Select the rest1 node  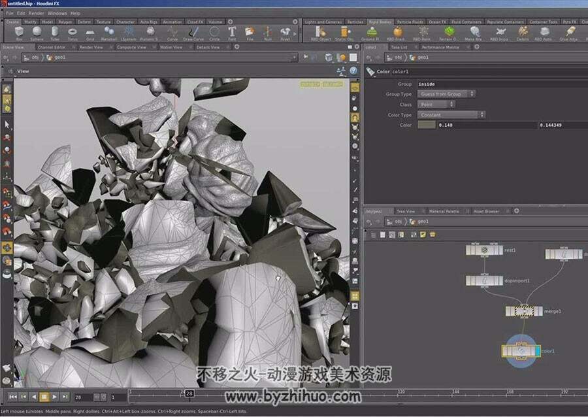pyautogui.click(x=484, y=250)
